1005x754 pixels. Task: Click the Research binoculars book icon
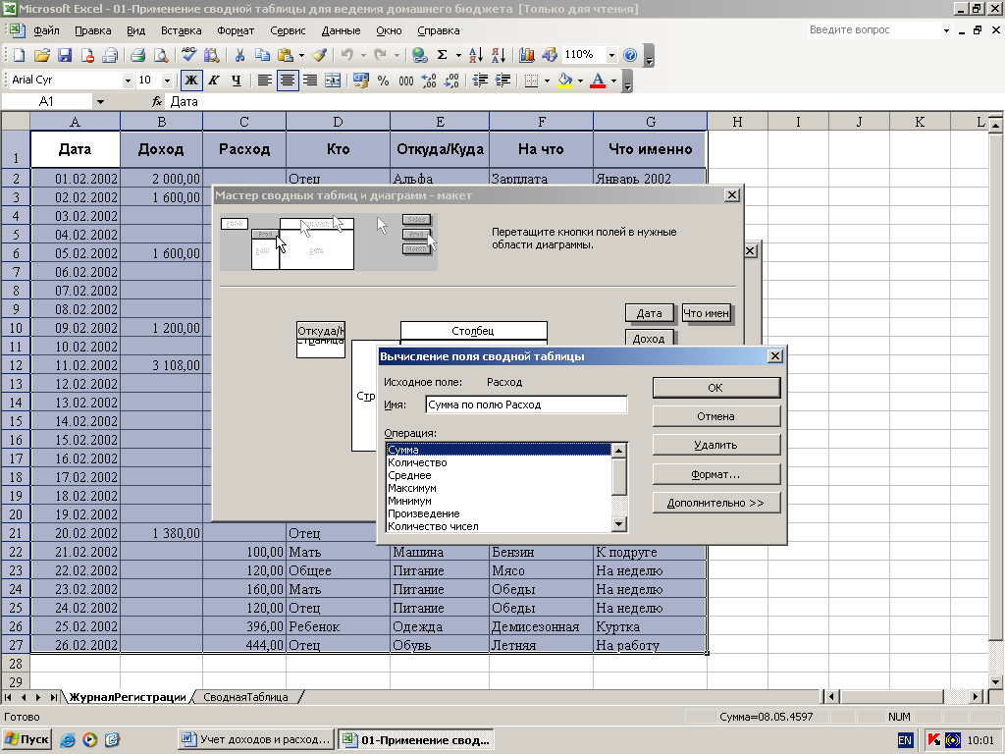tap(211, 55)
